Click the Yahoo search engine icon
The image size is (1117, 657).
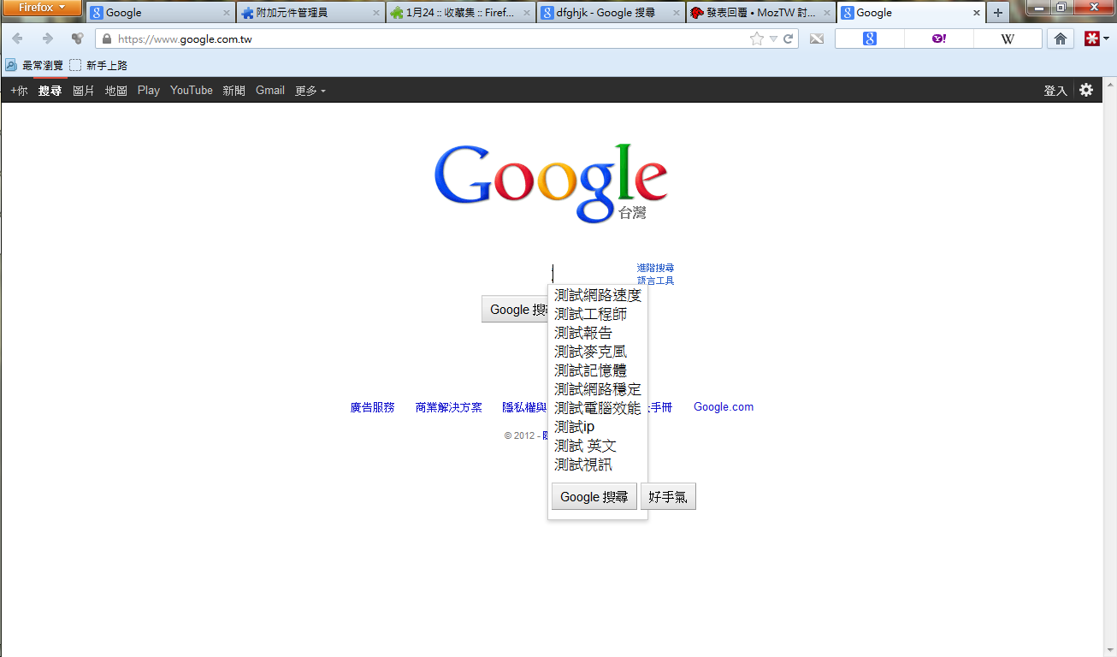pos(938,38)
